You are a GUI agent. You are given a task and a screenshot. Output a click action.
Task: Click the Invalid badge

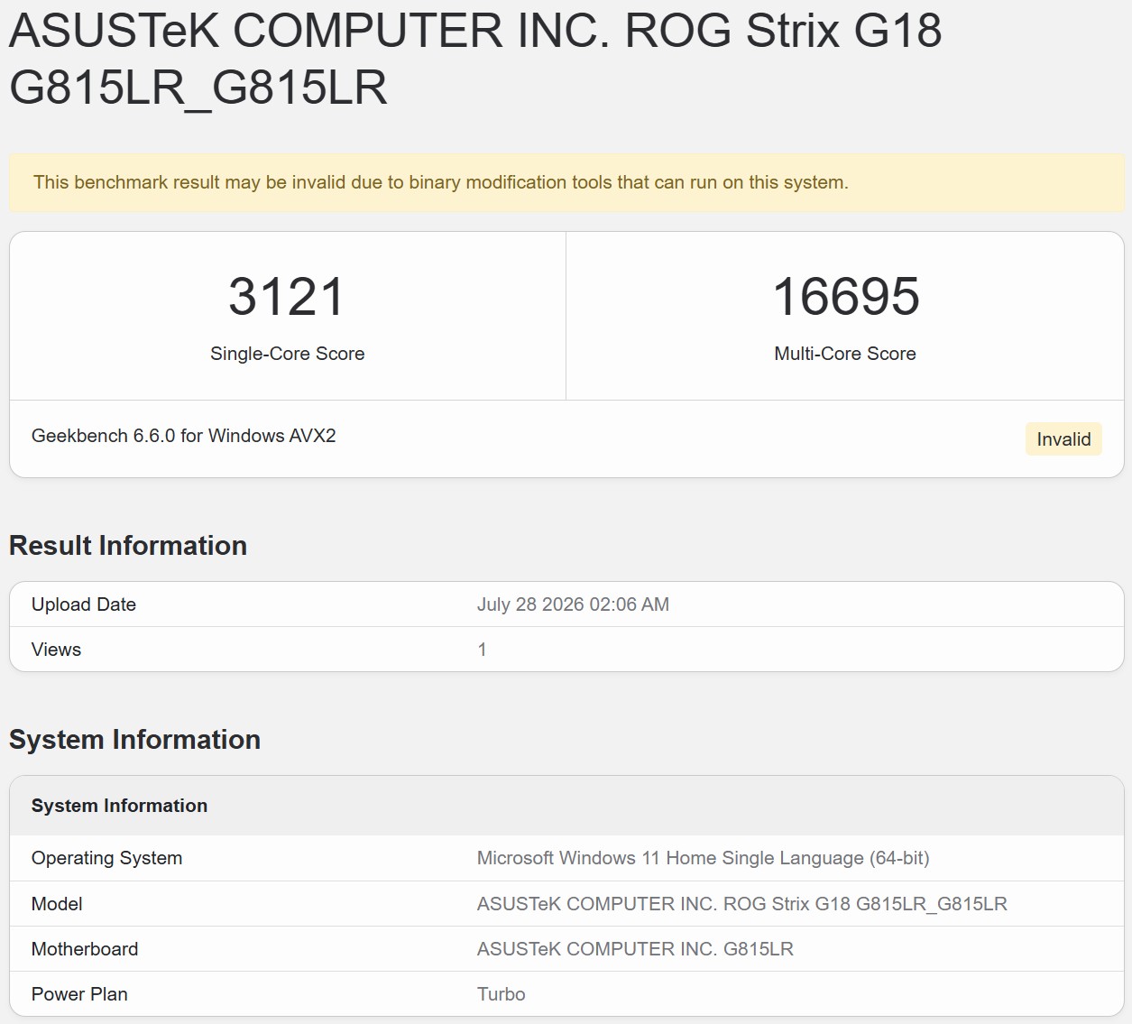pyautogui.click(x=1063, y=439)
